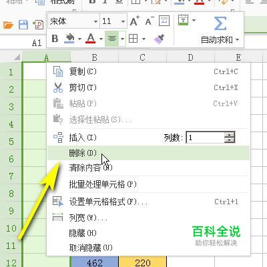Click the select-all corner triangle
This screenshot has height=267, width=267.
17,57
